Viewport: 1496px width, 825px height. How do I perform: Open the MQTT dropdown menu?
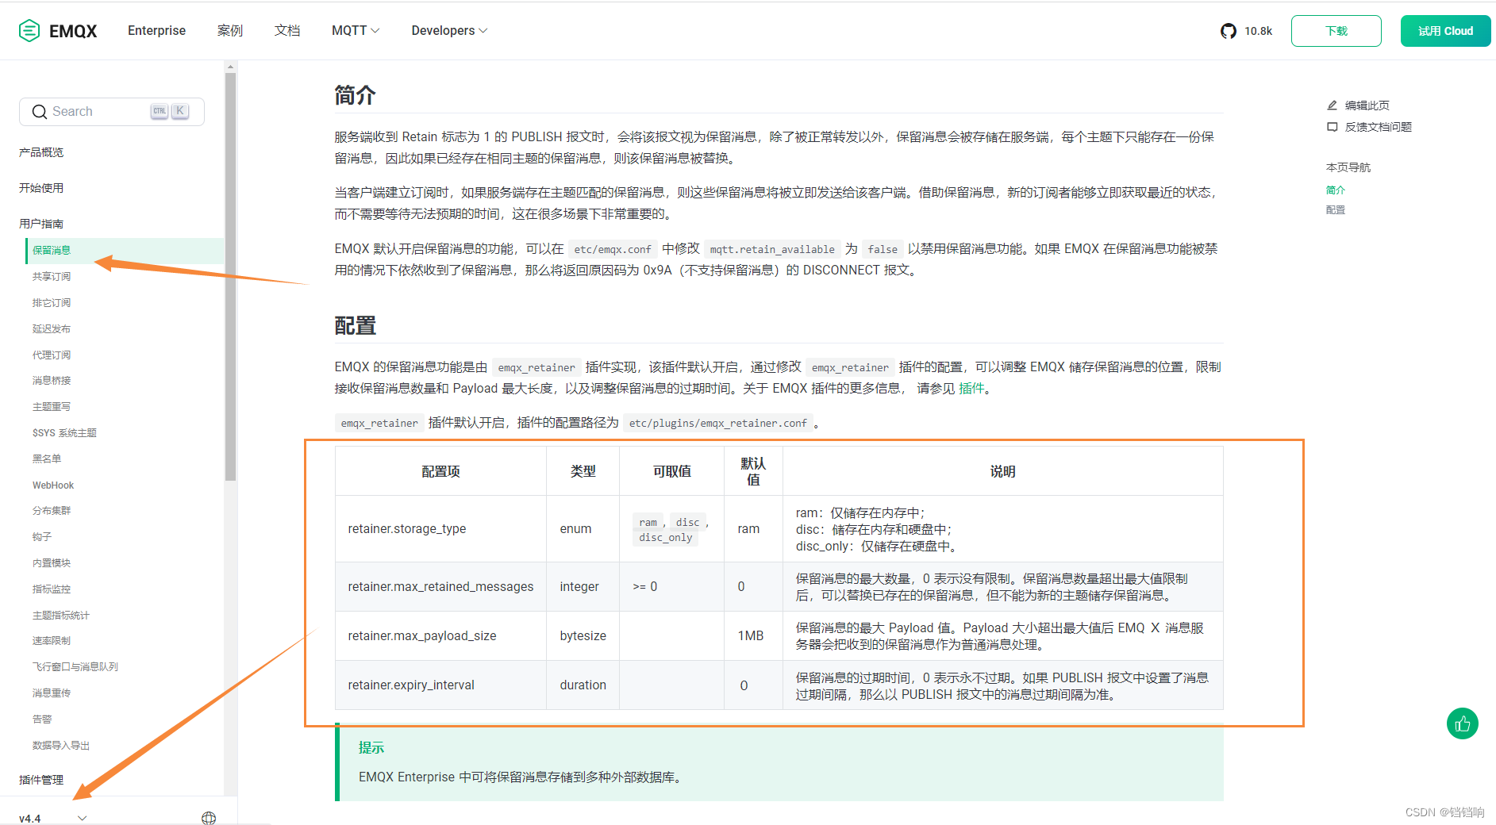[356, 31]
